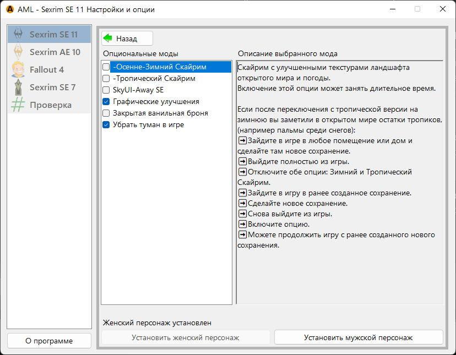
Task: Click the Sexrim SE 7 sidebar icon
Action: (x=18, y=87)
